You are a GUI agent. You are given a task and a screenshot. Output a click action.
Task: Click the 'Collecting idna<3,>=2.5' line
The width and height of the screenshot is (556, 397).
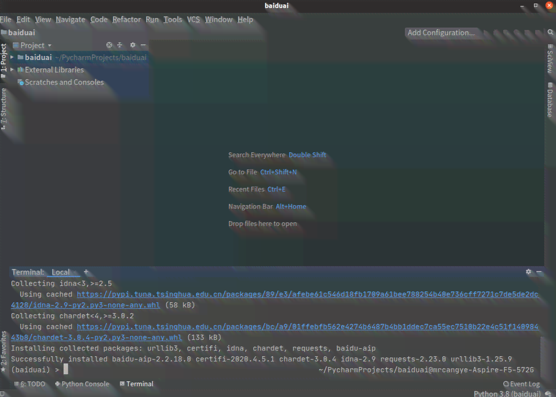pyautogui.click(x=62, y=284)
